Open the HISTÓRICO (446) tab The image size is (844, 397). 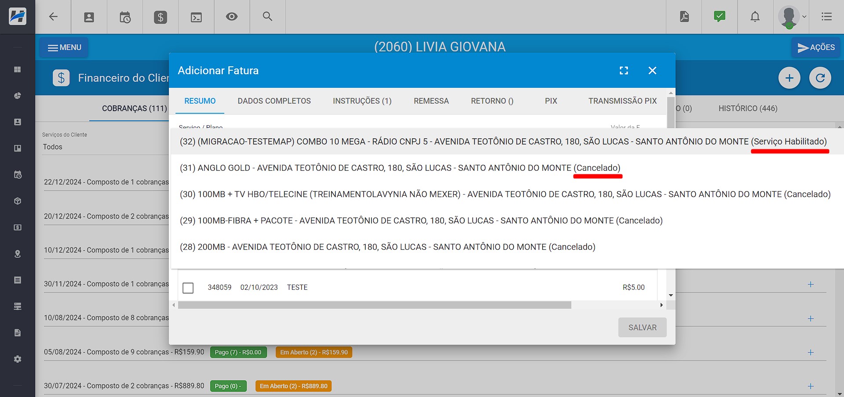point(748,108)
